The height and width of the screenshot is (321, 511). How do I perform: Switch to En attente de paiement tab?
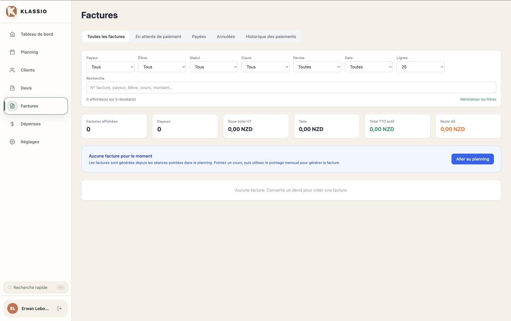point(158,36)
